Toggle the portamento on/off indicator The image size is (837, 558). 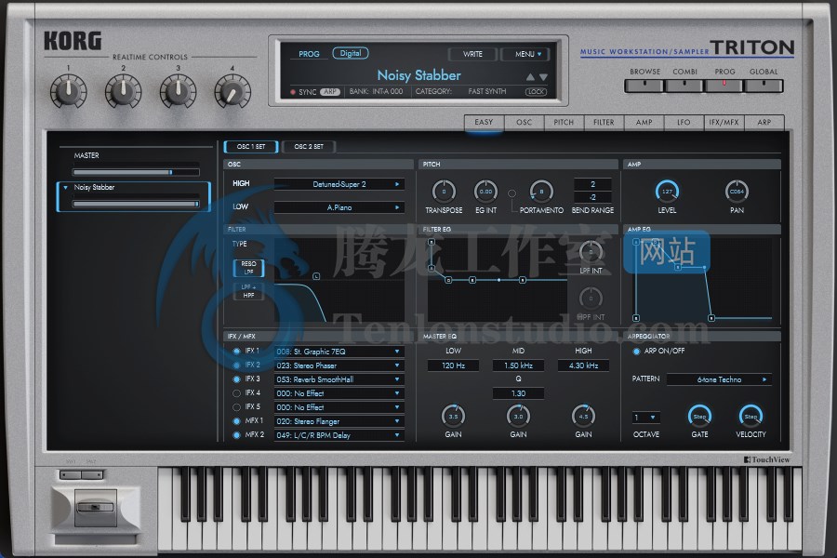pyautogui.click(x=511, y=193)
